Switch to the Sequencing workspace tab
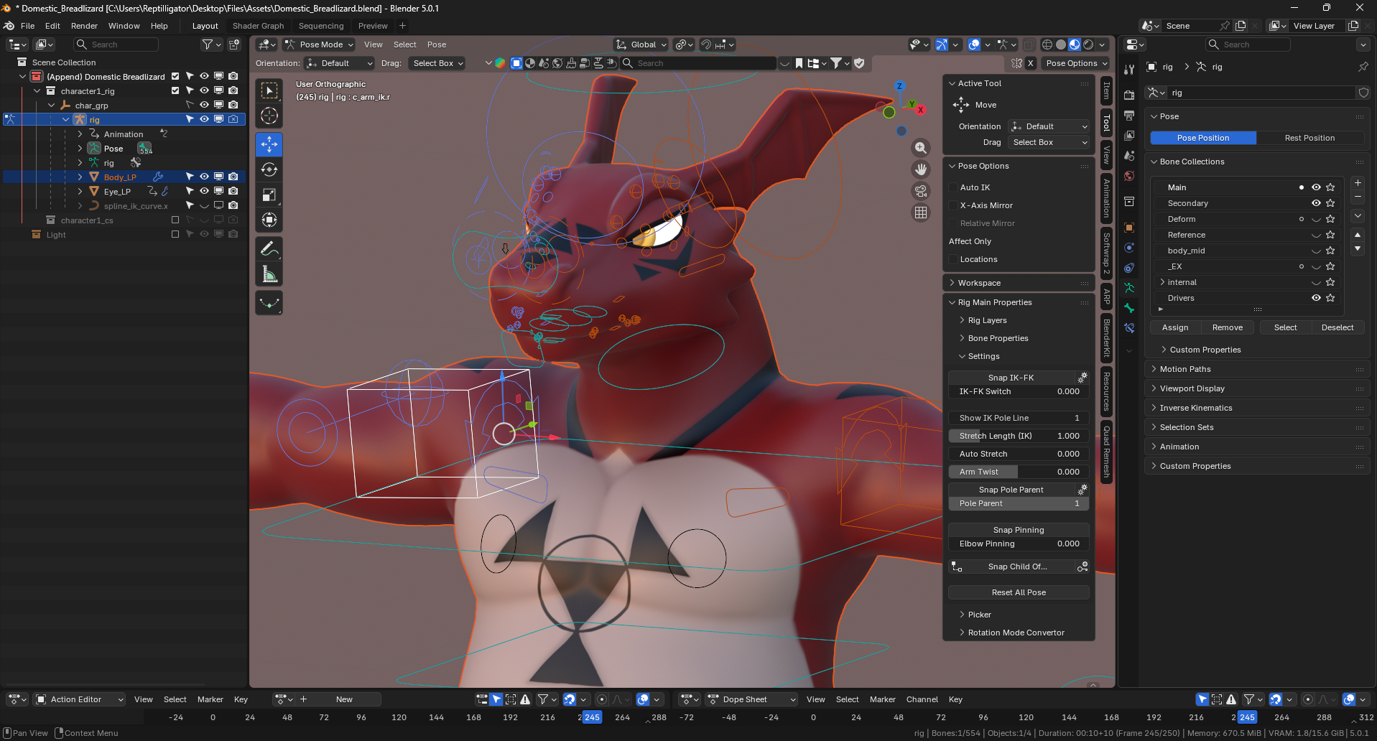The width and height of the screenshot is (1377, 741). click(321, 26)
